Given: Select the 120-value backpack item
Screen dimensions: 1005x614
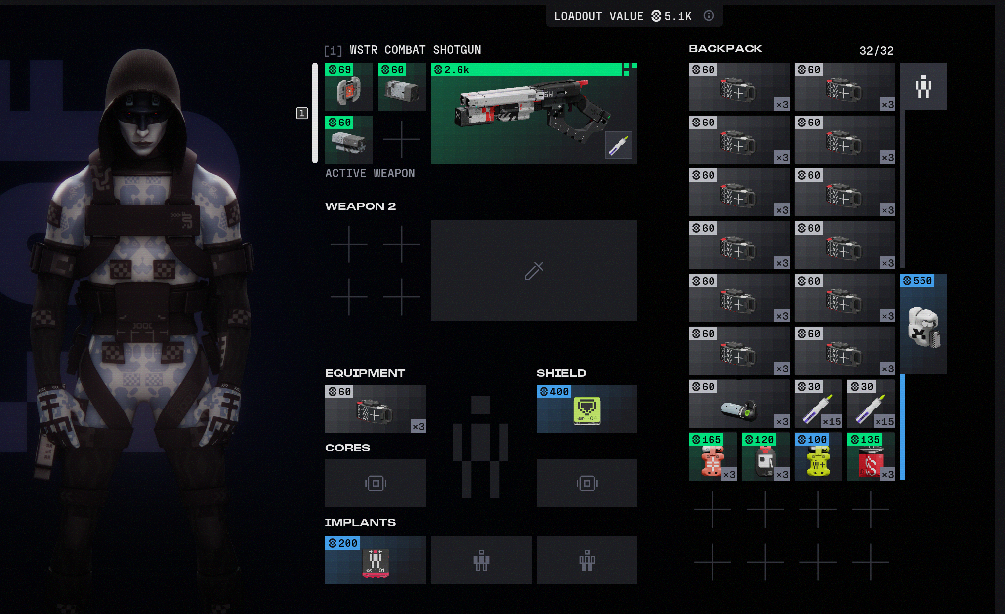Looking at the screenshot, I should click(x=765, y=457).
